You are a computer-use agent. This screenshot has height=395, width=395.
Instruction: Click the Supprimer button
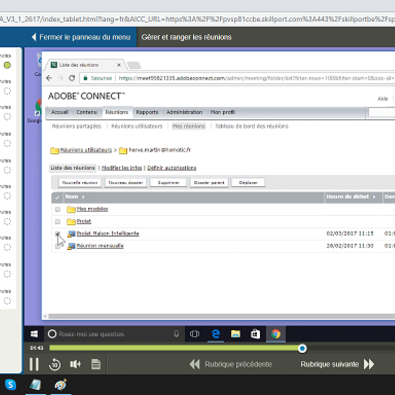[168, 183]
